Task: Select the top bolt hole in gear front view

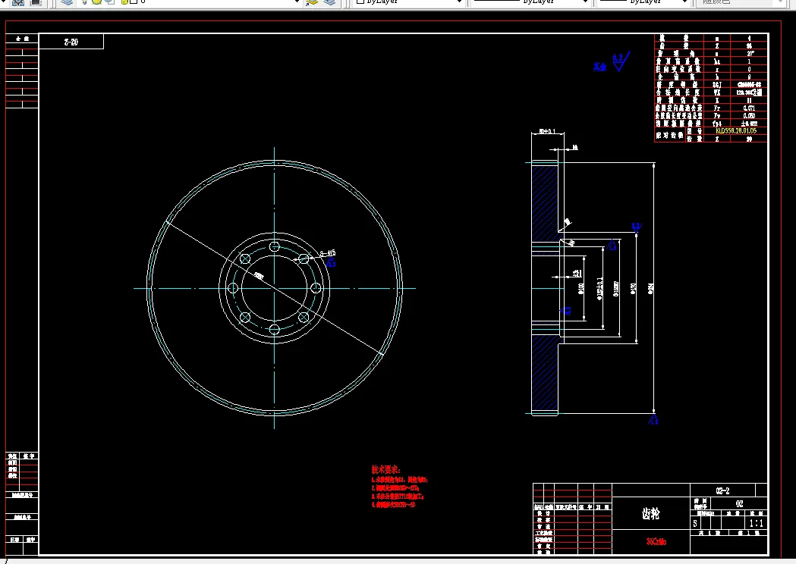Action: coord(274,247)
